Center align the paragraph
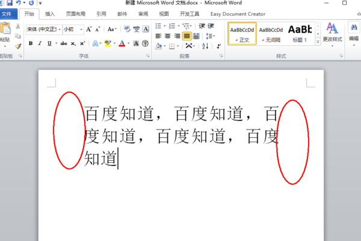361x241 pixels. (168, 36)
